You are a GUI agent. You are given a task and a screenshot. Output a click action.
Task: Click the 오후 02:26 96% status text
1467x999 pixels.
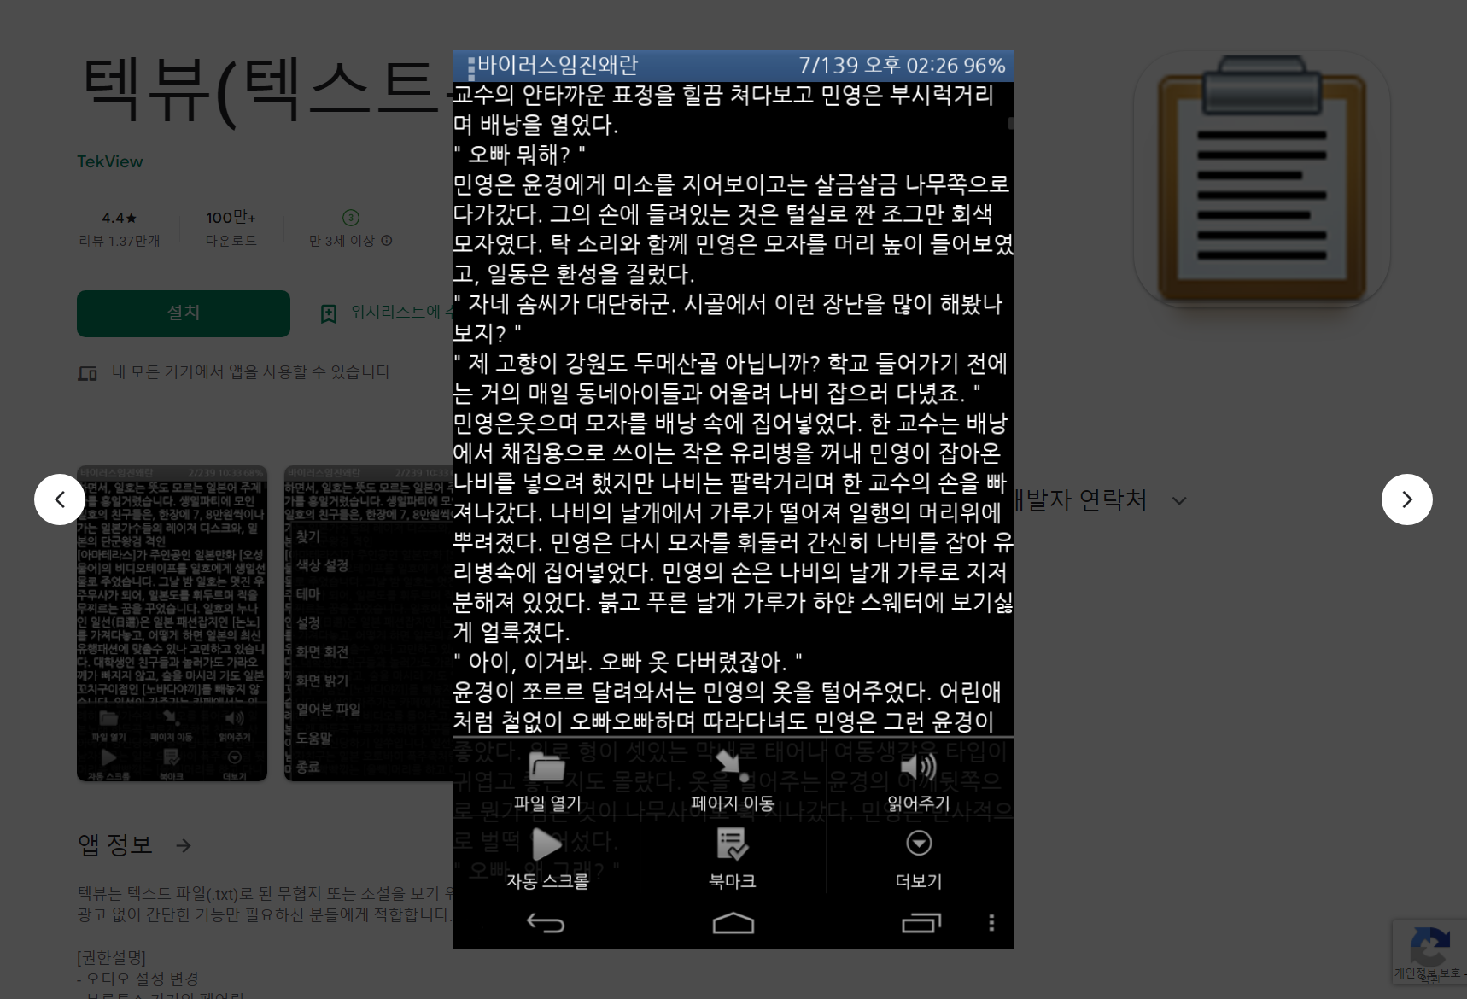click(935, 66)
